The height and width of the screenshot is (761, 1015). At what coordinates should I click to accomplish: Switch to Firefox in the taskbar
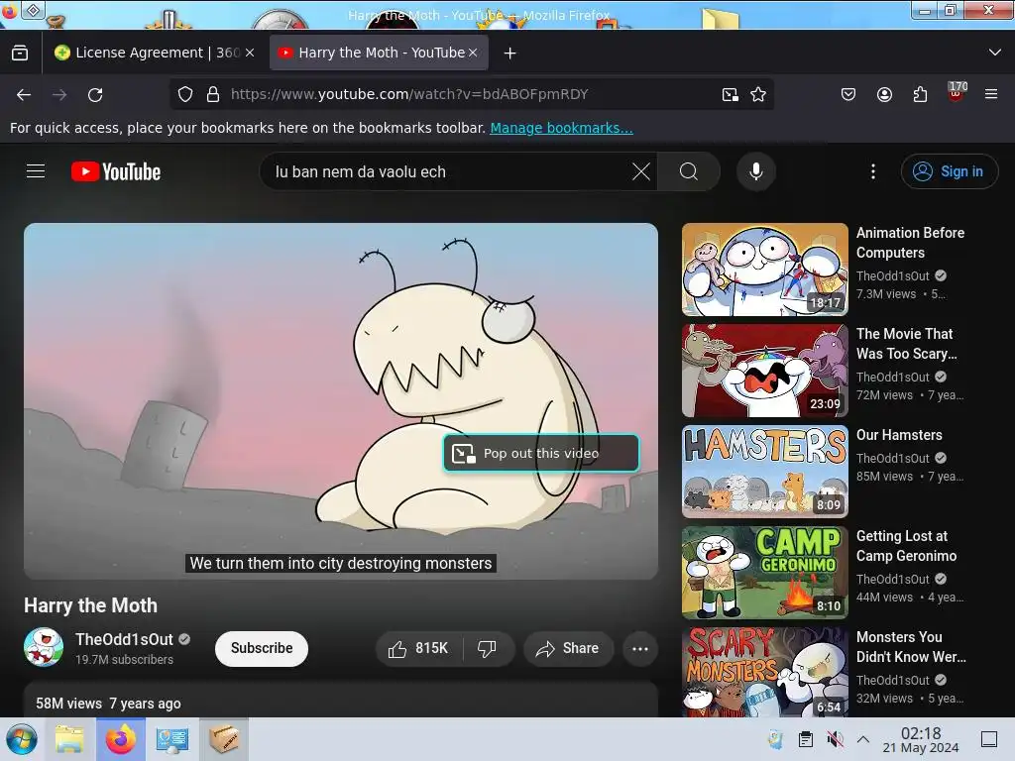[120, 739]
